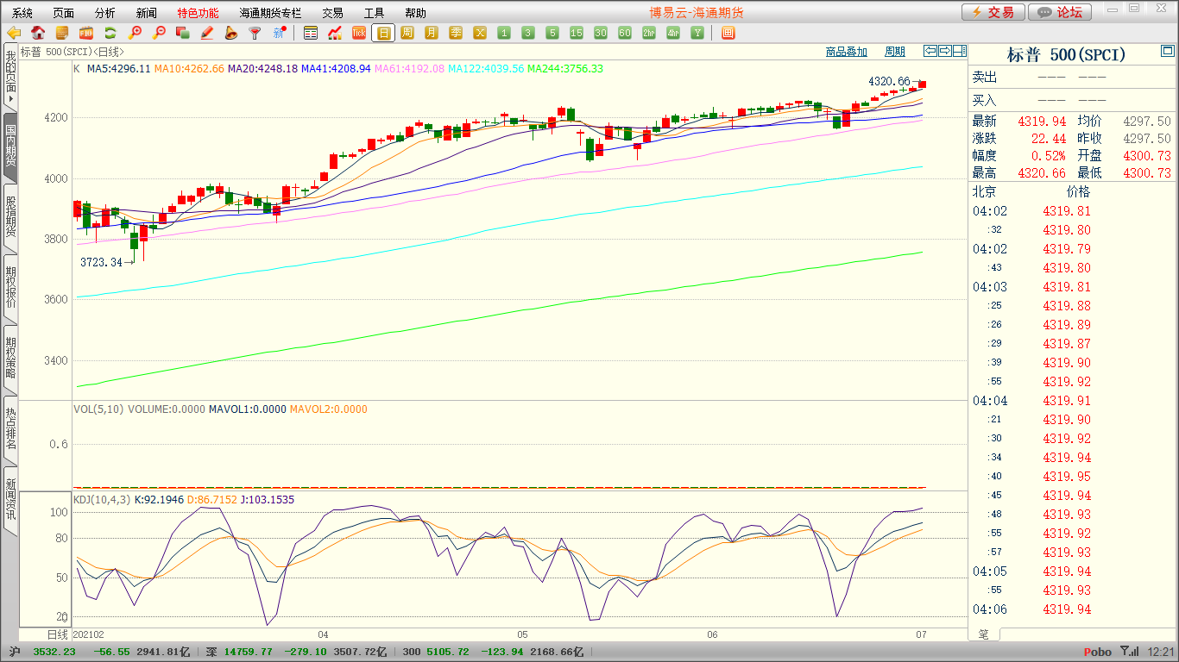The image size is (1179, 662).
Task: Expand the 我的页面 side tab
Action: coord(10,77)
